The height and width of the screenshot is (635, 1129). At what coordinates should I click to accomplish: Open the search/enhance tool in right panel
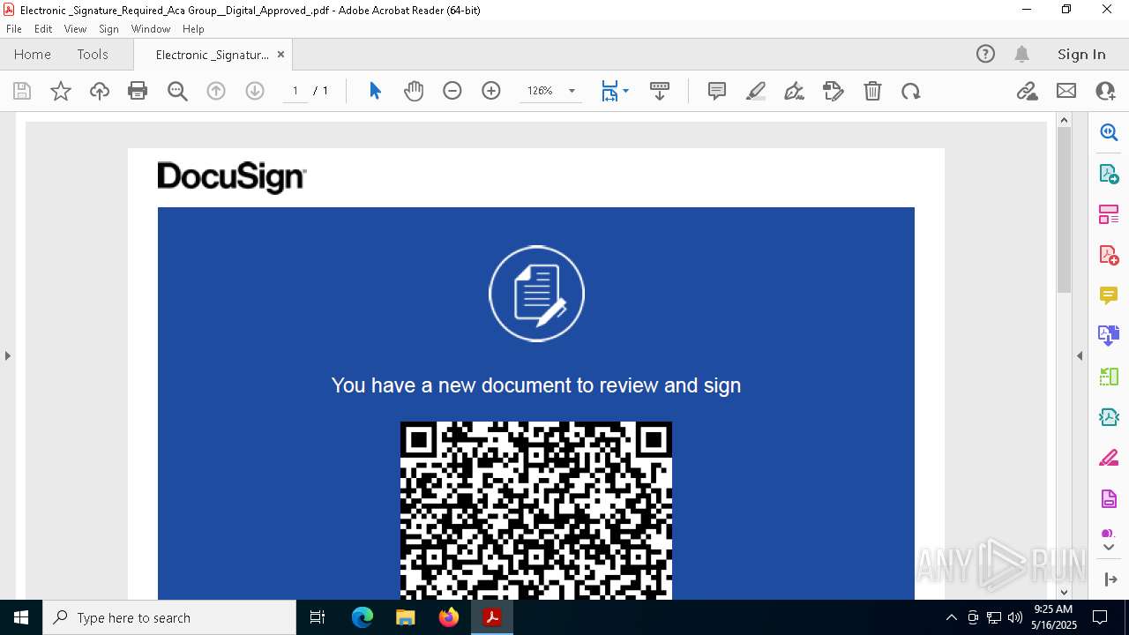(x=1109, y=132)
